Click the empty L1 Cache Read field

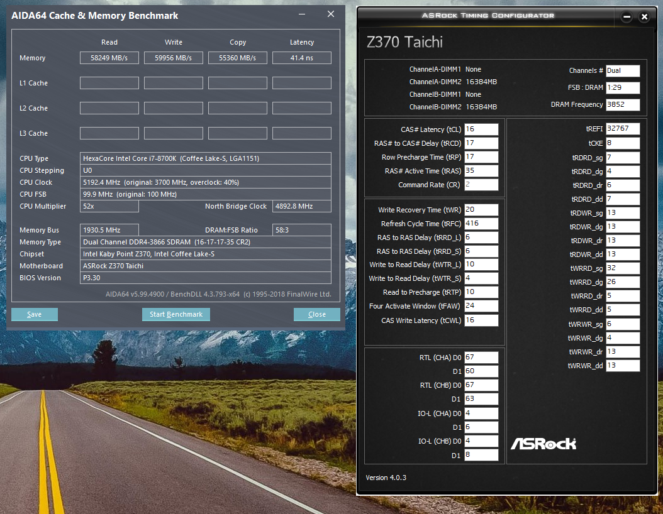click(109, 83)
